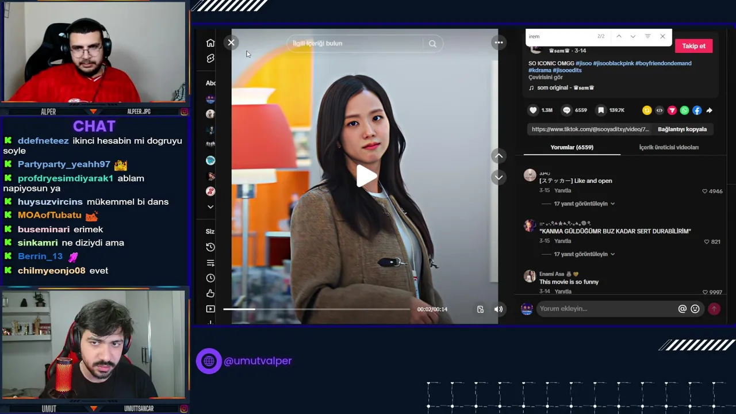
Task: Open the #kdrama hashtag
Action: (539, 70)
